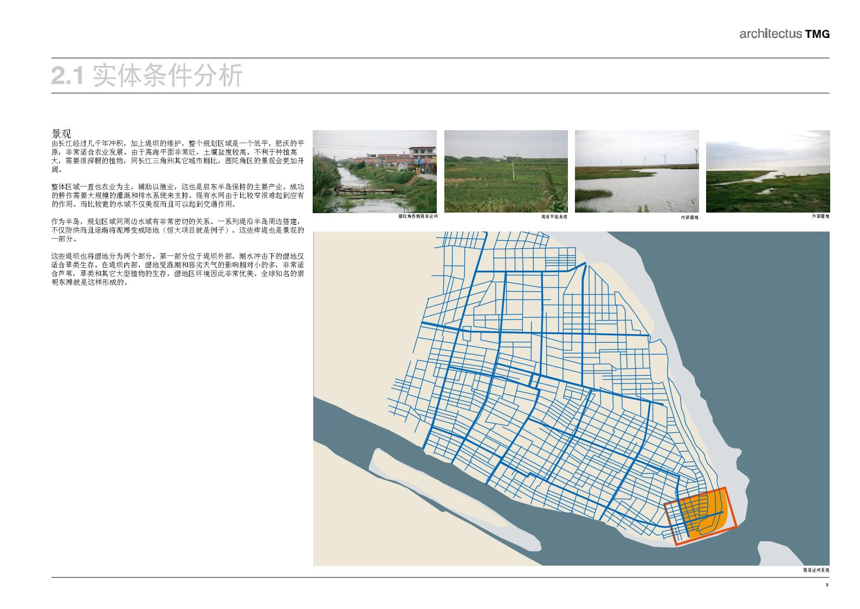This screenshot has height=609, width=860.
Task: Click the caption '内部湿地'
Action: (x=690, y=217)
